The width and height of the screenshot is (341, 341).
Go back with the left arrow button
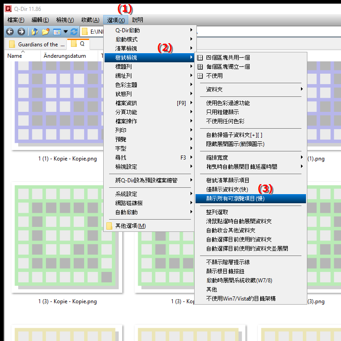click(10, 32)
